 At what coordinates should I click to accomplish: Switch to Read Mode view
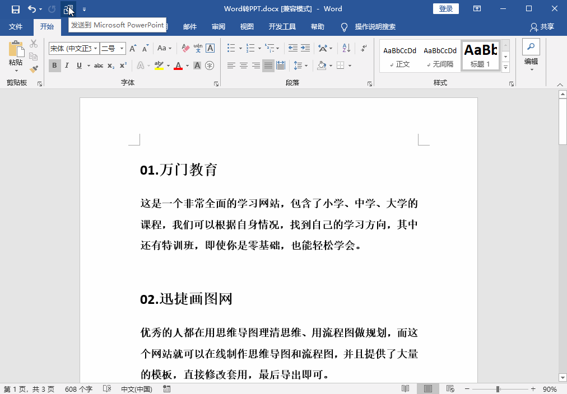pyautogui.click(x=406, y=388)
